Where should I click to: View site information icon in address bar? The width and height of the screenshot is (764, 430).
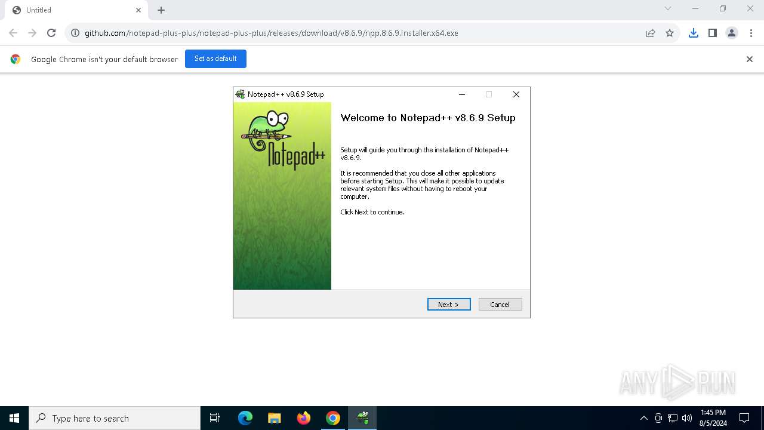(75, 33)
